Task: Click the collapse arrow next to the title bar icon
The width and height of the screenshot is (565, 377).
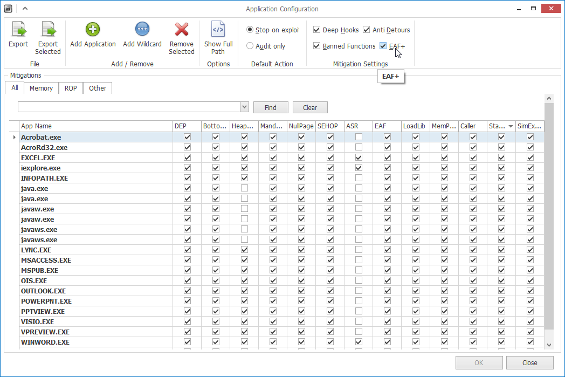Action: (x=24, y=8)
